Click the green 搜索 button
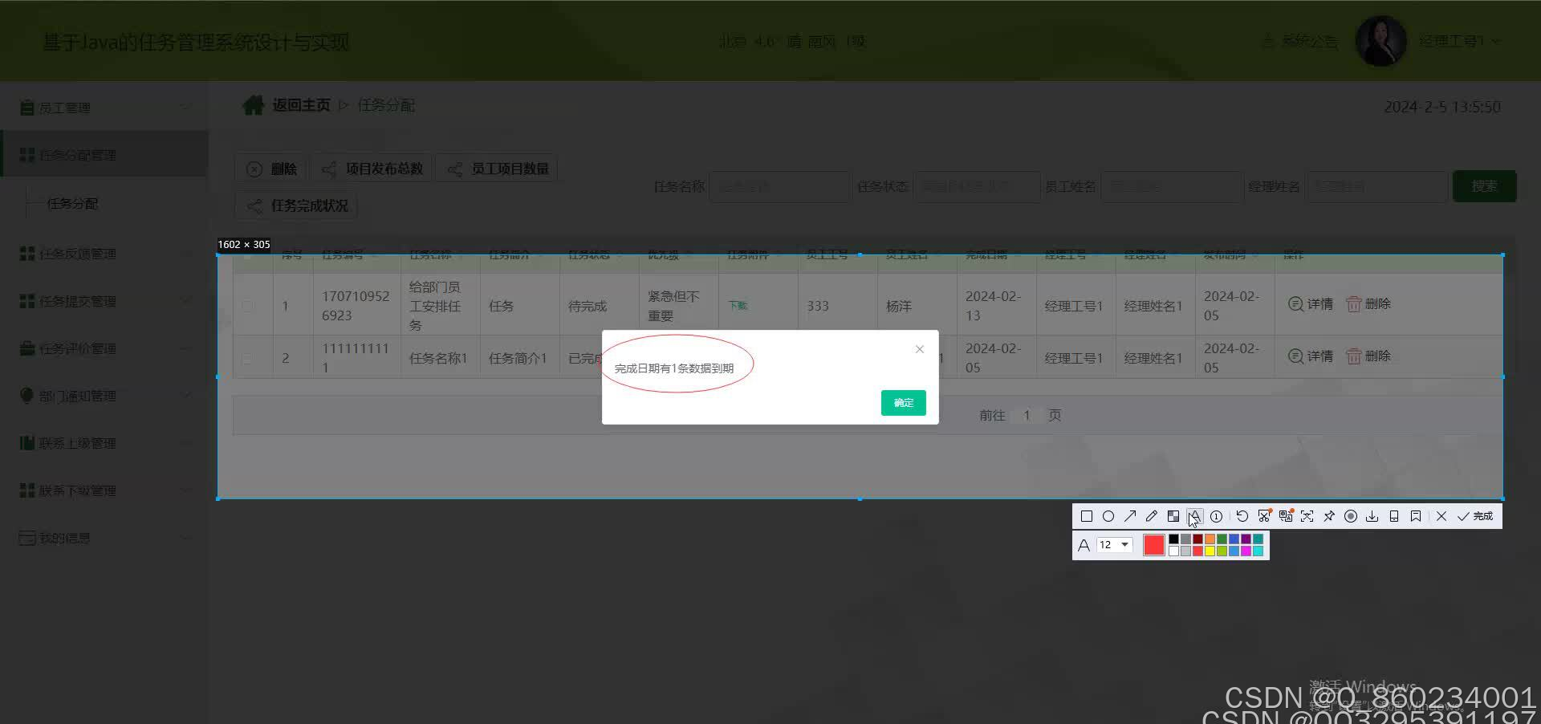 (1484, 186)
